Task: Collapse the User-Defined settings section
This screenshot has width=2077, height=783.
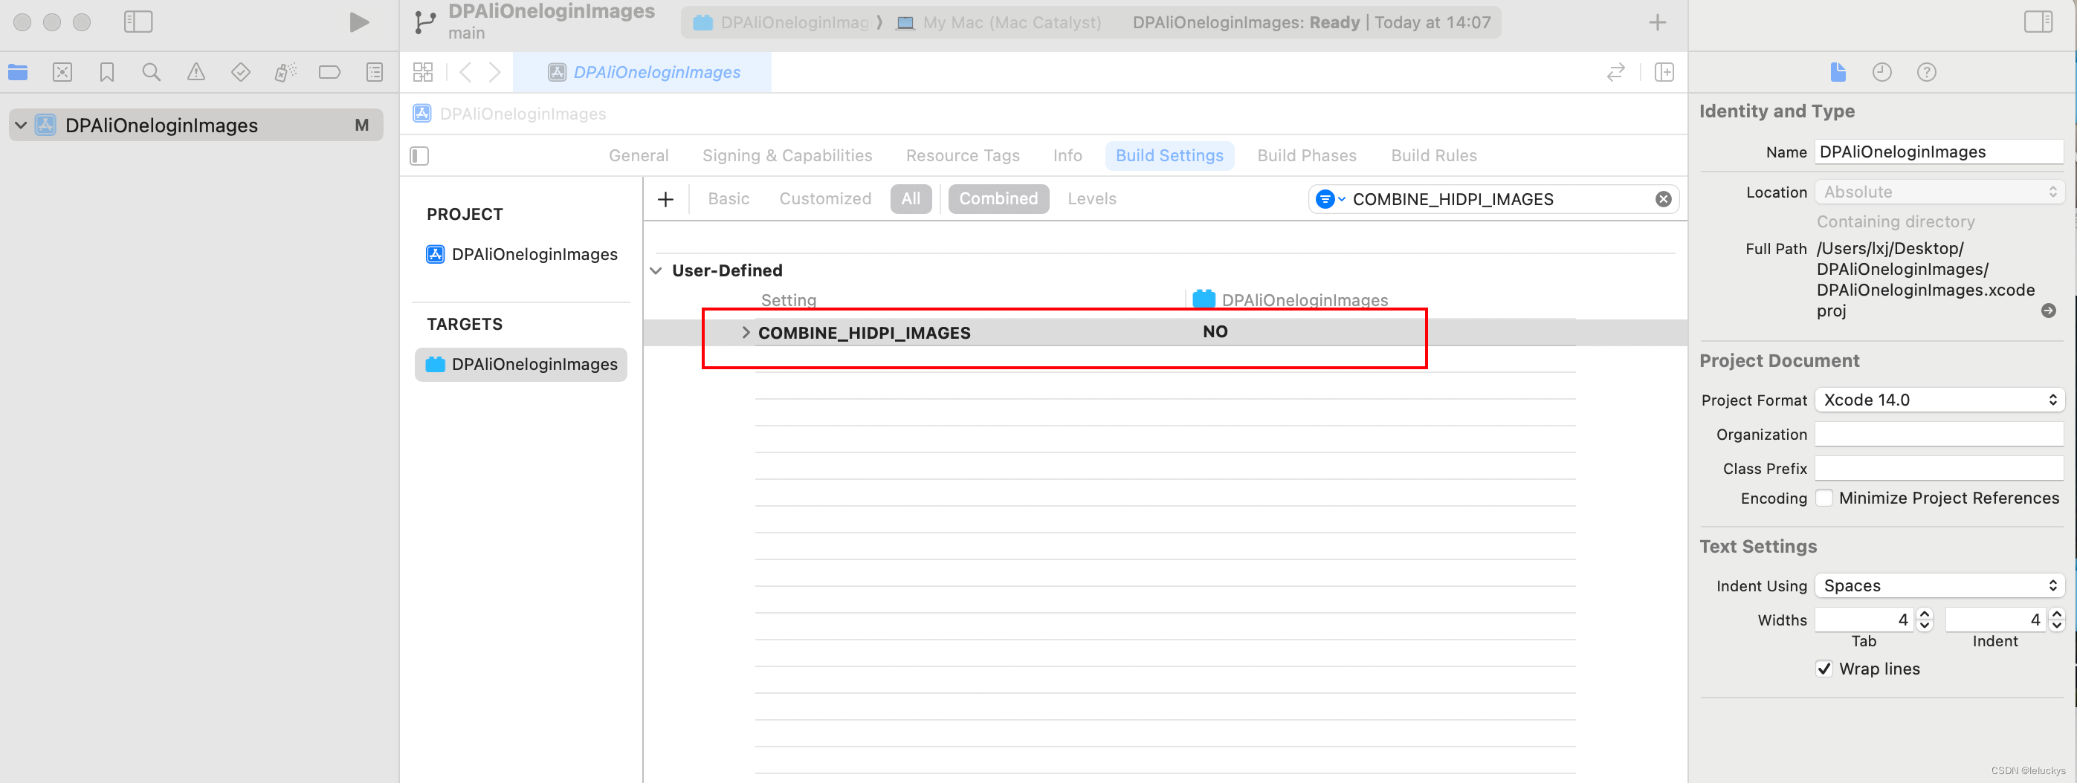Action: click(656, 270)
